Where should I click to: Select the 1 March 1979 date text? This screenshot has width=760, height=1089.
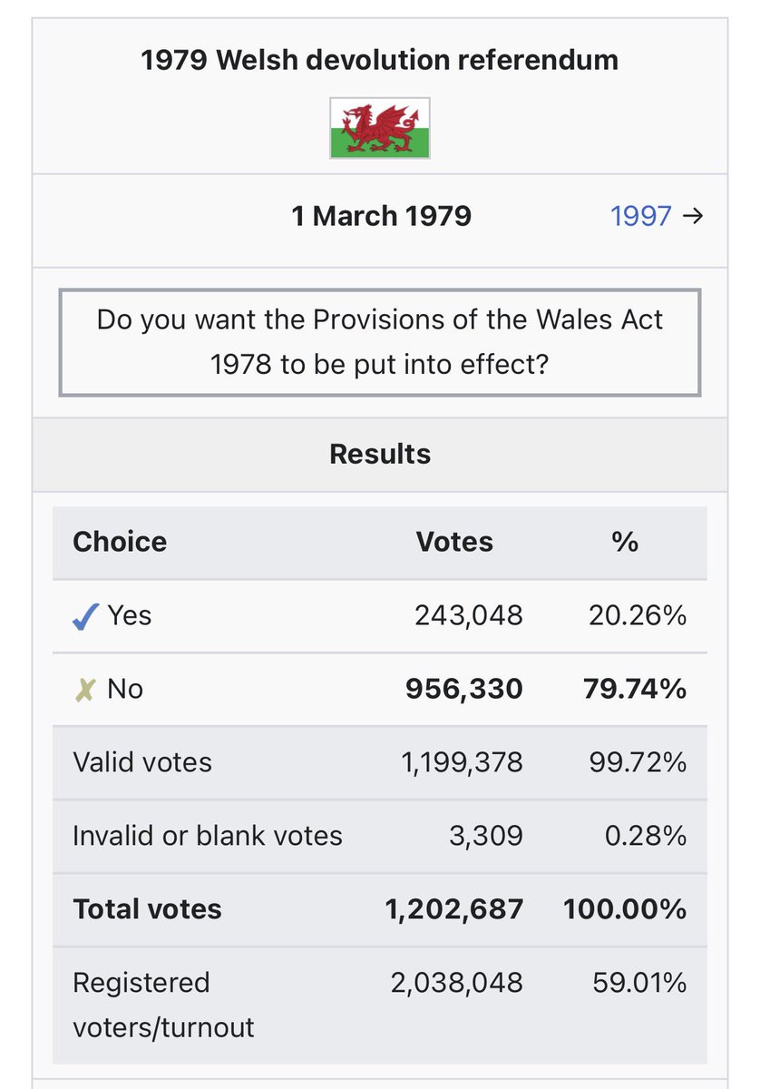(381, 216)
